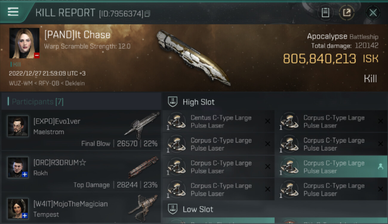This screenshot has width=388, height=224.
Task: Open the clipboard notes icon
Action: [325, 13]
